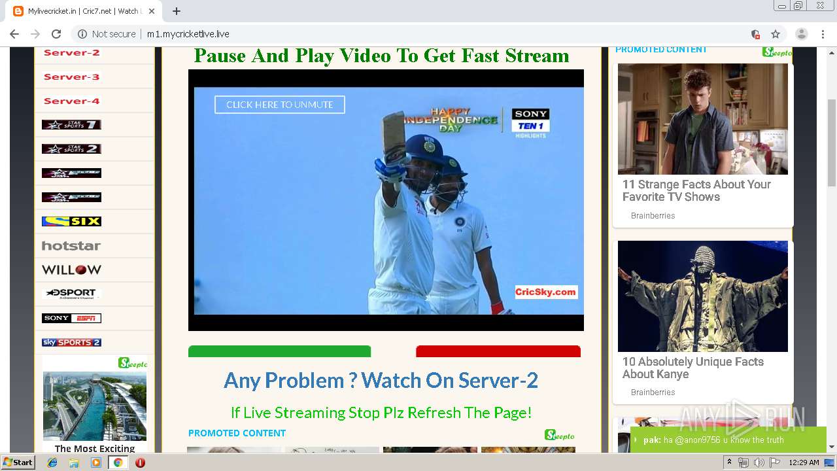Screen dimensions: 837x471
Task: Click the green button below the video
Action: (x=280, y=351)
